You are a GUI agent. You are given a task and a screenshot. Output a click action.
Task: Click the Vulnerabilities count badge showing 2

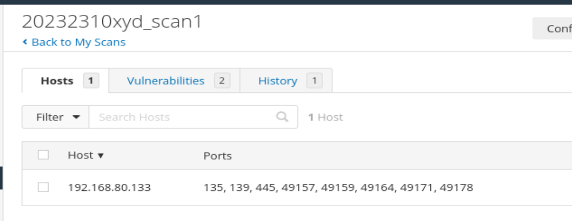222,81
